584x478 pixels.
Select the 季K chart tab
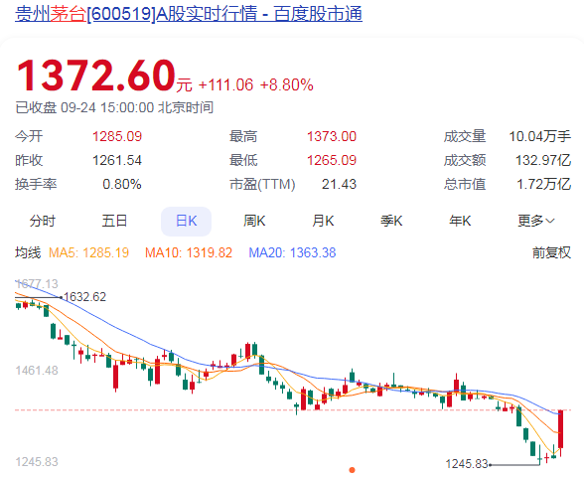click(x=391, y=221)
